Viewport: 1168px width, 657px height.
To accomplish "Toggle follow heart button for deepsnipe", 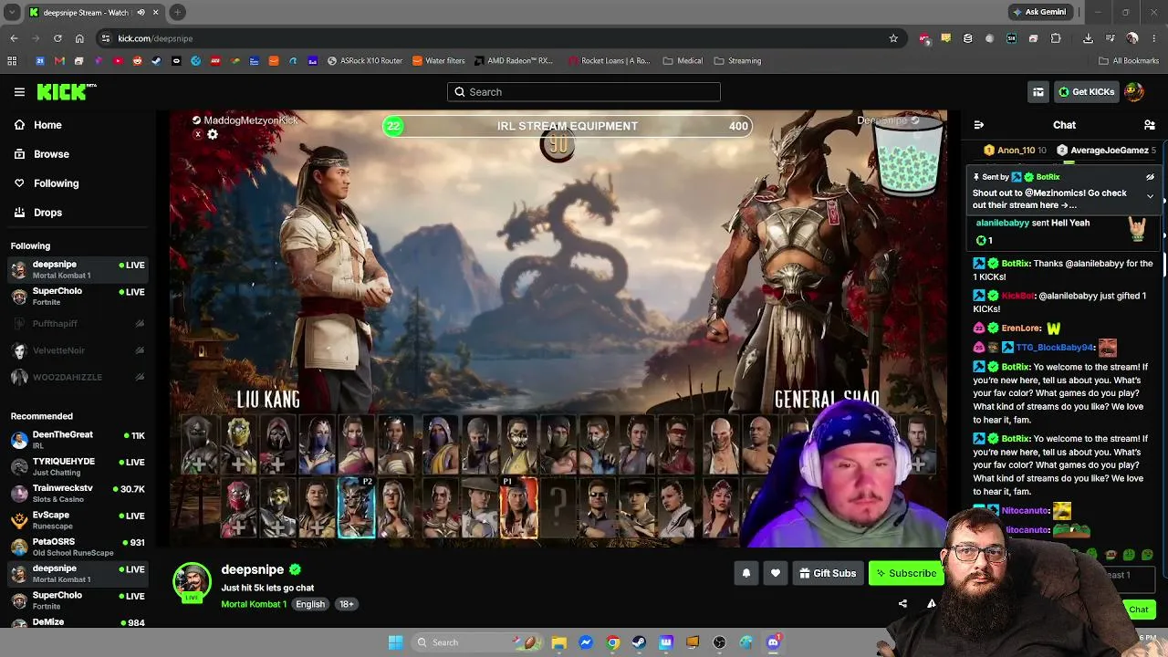I will pyautogui.click(x=776, y=573).
